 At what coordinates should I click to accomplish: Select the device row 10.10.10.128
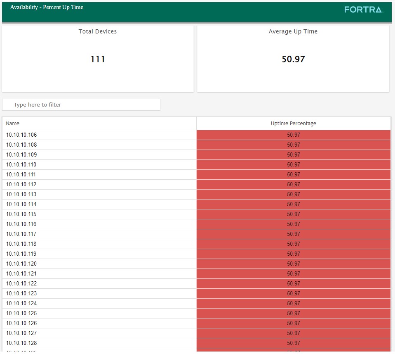coord(197,343)
